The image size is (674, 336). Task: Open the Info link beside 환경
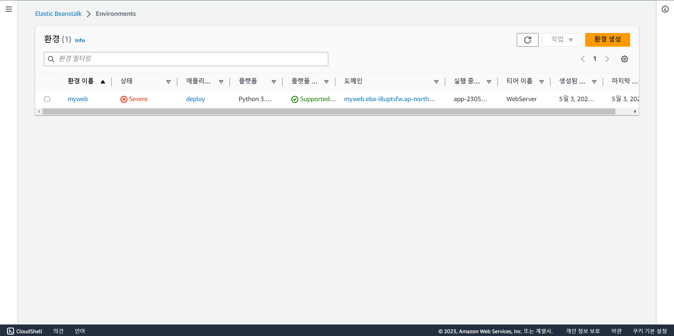[80, 40]
